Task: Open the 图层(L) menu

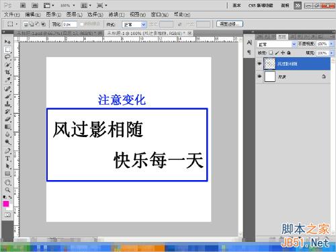Action: pos(75,15)
